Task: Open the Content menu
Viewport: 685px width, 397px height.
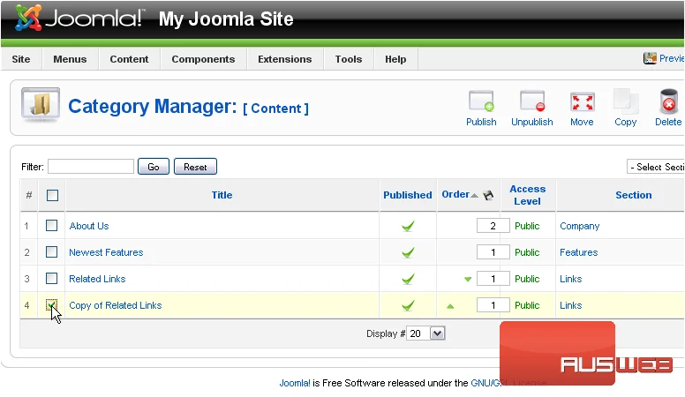Action: (129, 59)
